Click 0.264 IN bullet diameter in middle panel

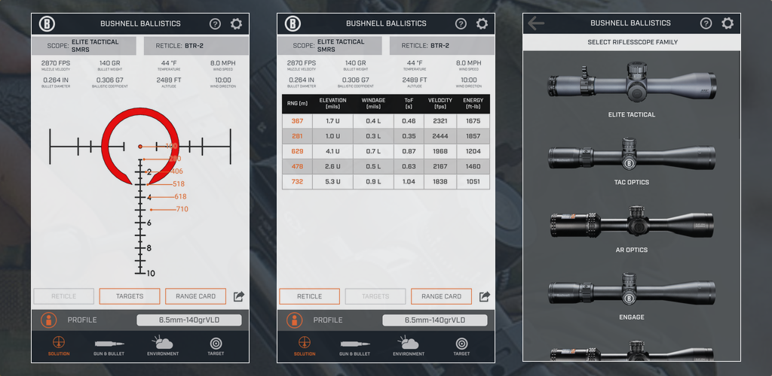(x=300, y=82)
